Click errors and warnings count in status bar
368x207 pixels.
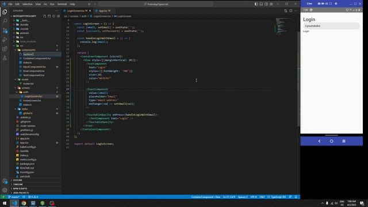click(x=33, y=197)
